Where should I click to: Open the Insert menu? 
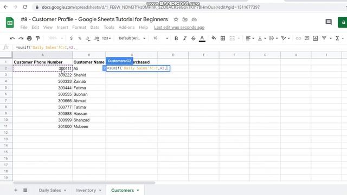pyautogui.click(x=62, y=28)
